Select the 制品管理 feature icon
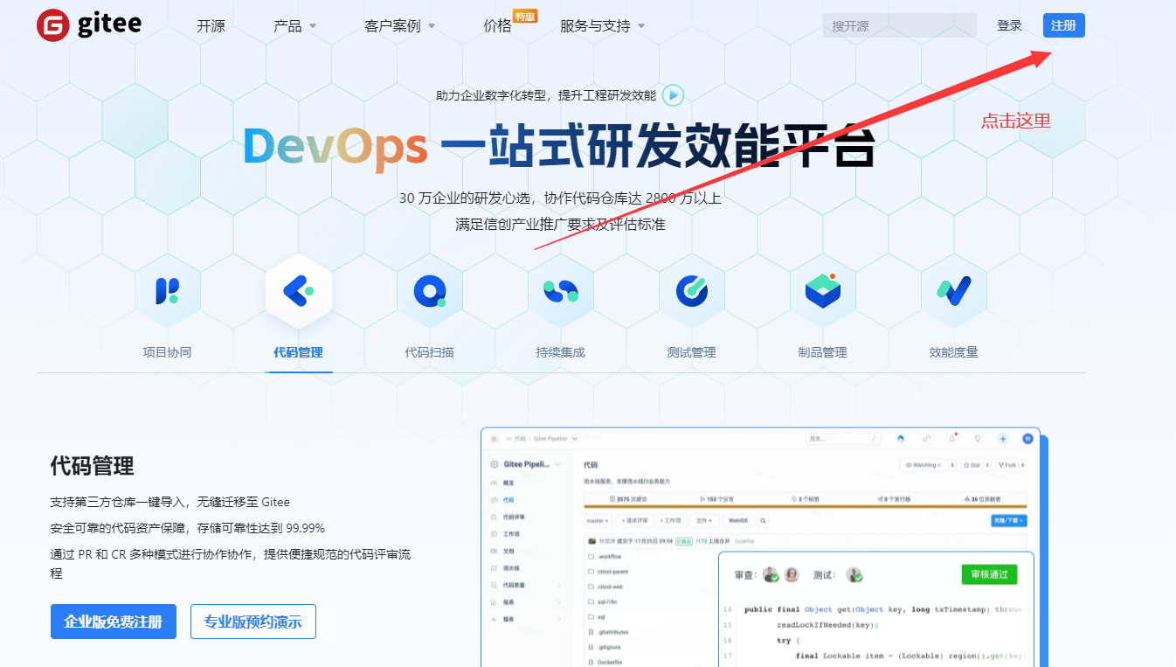The image size is (1176, 667). click(822, 291)
